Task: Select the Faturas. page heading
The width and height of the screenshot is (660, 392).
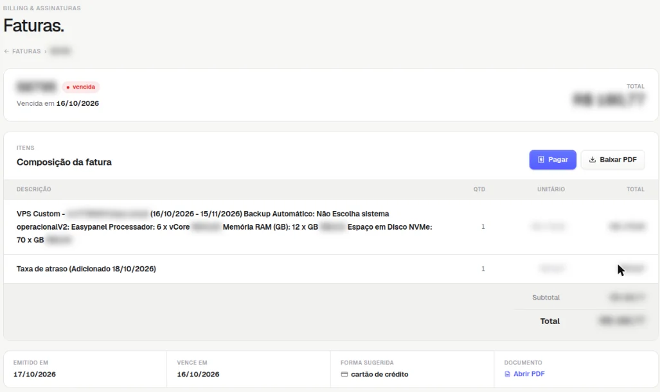Action: click(33, 26)
